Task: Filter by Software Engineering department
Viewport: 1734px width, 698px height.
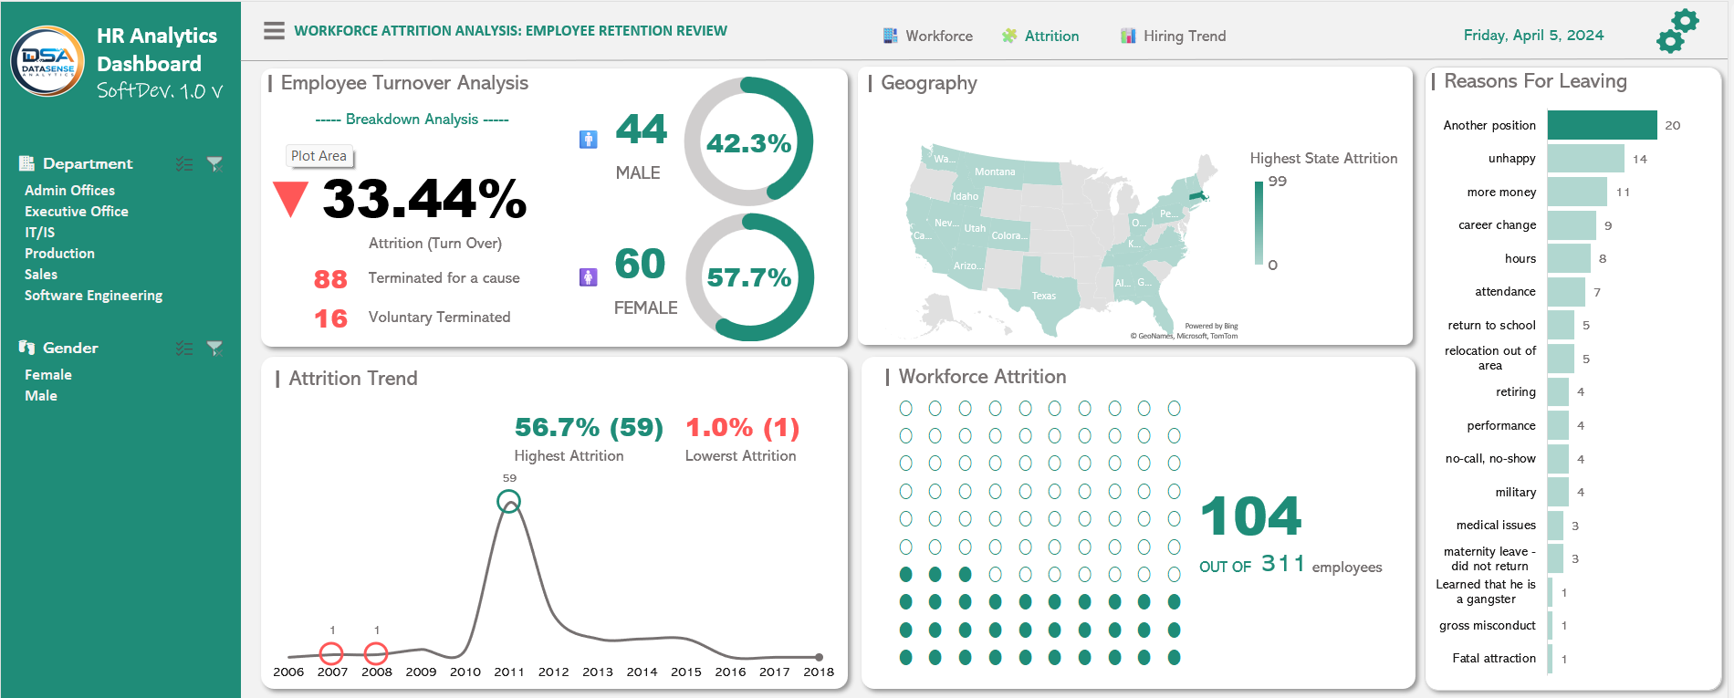Action: tap(93, 296)
